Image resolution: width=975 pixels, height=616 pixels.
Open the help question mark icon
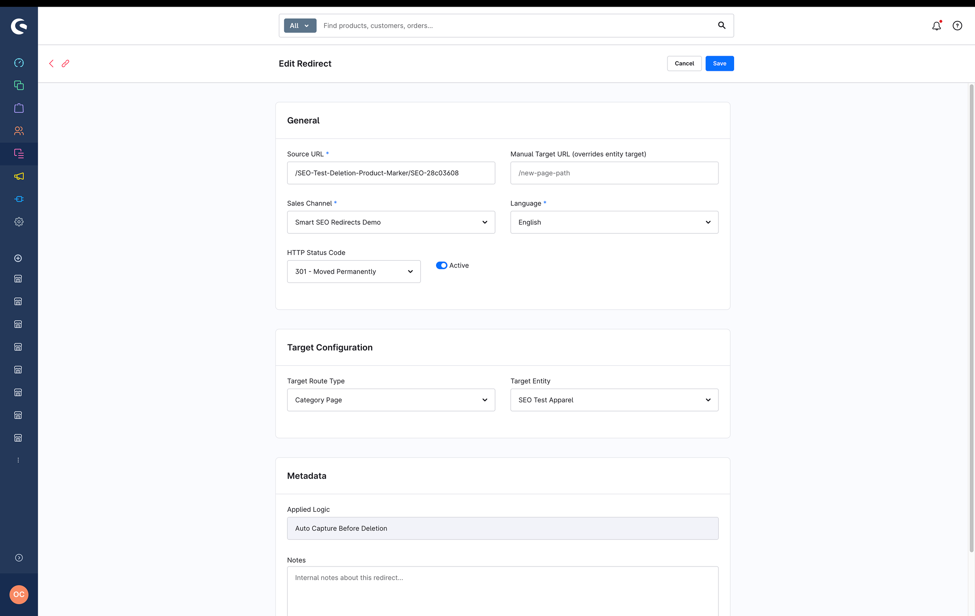coord(957,26)
